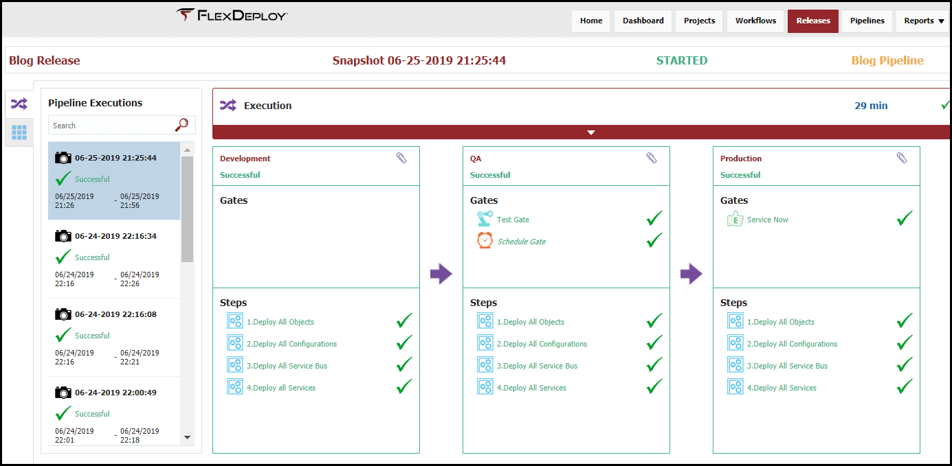Go to the Pipelines tab
This screenshot has height=466, width=952.
pyautogui.click(x=867, y=21)
